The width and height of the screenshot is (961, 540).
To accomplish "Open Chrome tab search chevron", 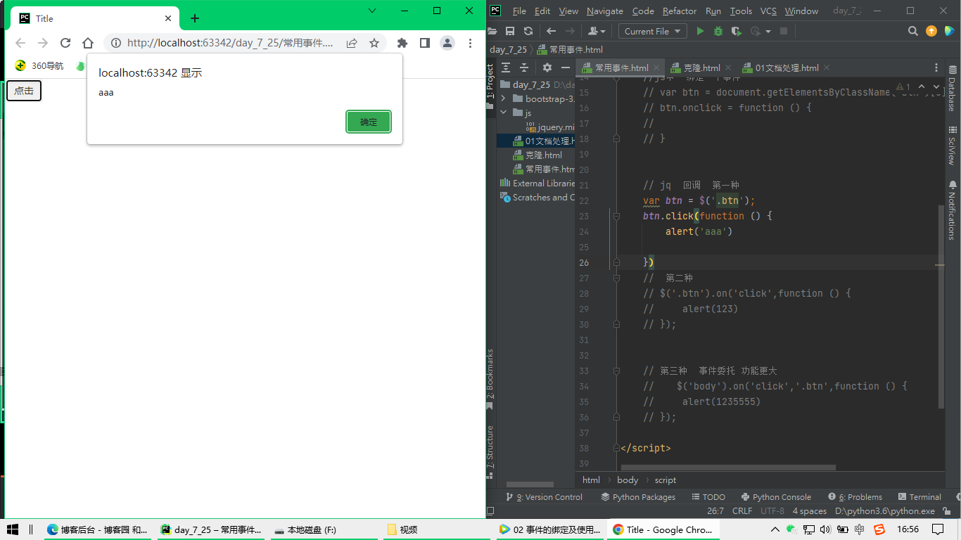I will point(372,11).
